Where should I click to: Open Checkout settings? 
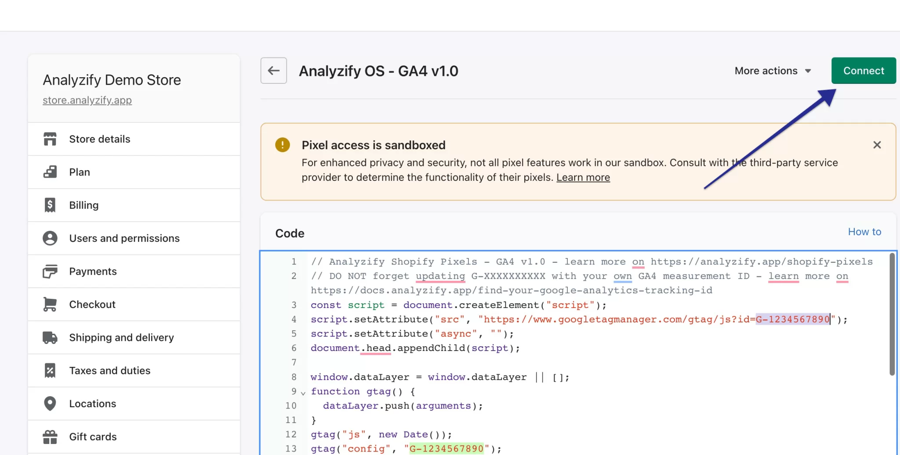(134, 305)
